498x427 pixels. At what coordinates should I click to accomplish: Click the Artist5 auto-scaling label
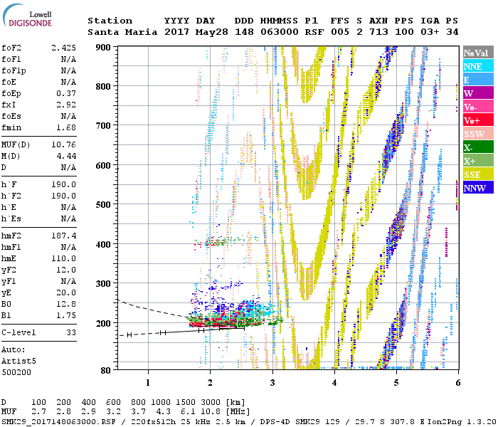pyautogui.click(x=18, y=362)
